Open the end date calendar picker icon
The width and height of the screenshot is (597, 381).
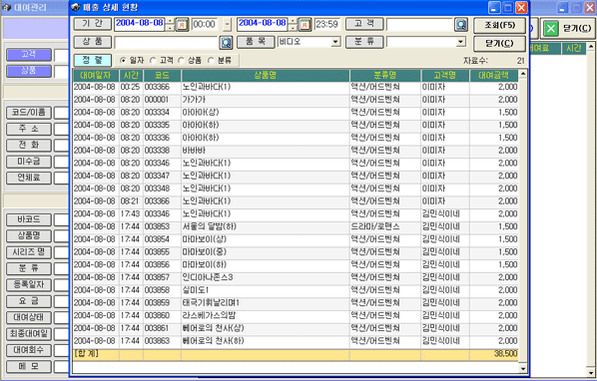click(304, 25)
